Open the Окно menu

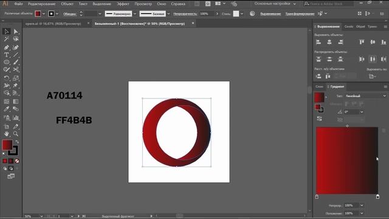(x=161, y=4)
